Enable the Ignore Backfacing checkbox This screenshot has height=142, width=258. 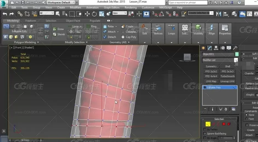(x=205, y=134)
